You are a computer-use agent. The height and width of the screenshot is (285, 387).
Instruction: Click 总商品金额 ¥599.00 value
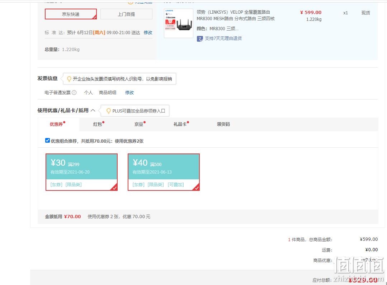[369, 239]
